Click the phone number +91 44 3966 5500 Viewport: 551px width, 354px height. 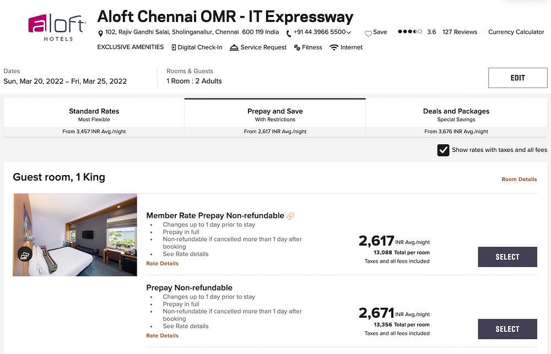pos(320,32)
